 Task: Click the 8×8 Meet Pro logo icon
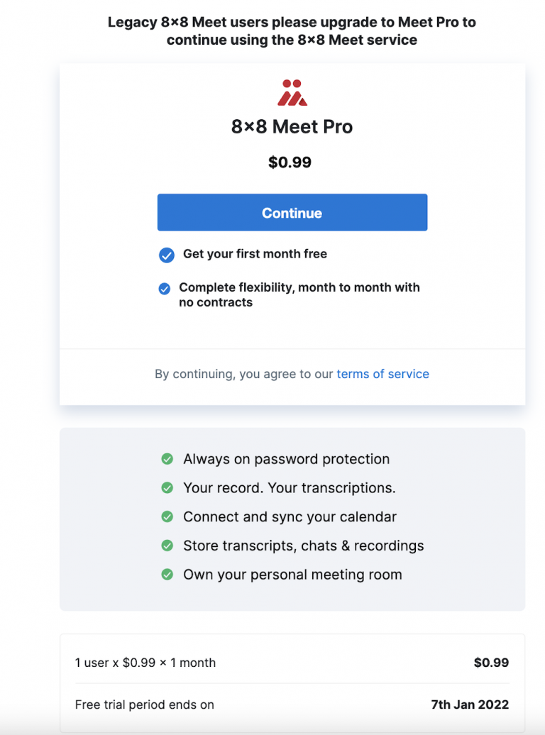pyautogui.click(x=292, y=92)
